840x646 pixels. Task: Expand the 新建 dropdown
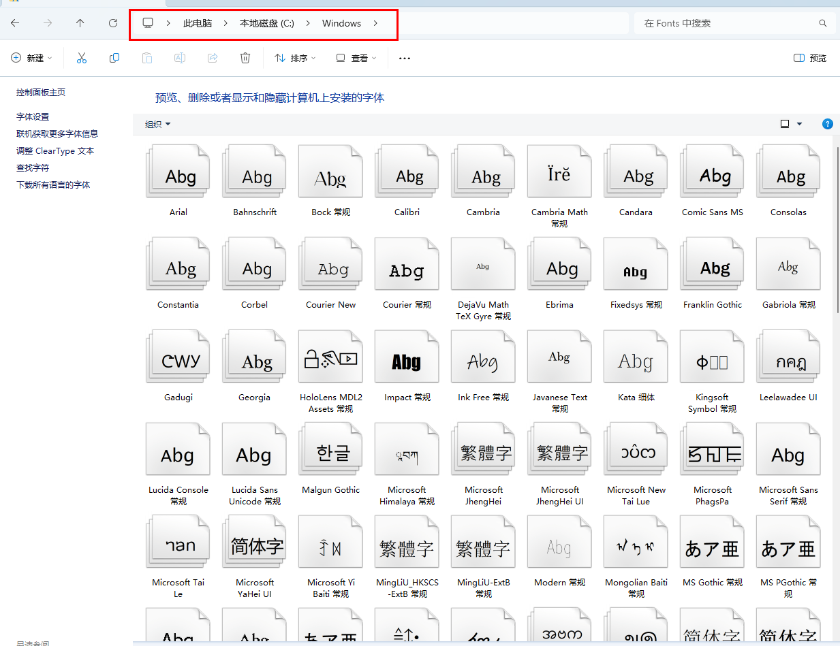click(x=32, y=59)
